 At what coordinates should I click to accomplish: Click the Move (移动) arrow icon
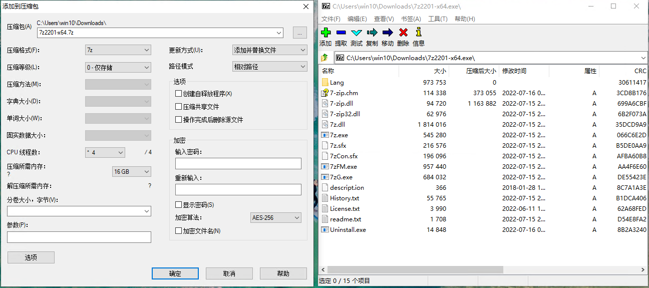388,33
